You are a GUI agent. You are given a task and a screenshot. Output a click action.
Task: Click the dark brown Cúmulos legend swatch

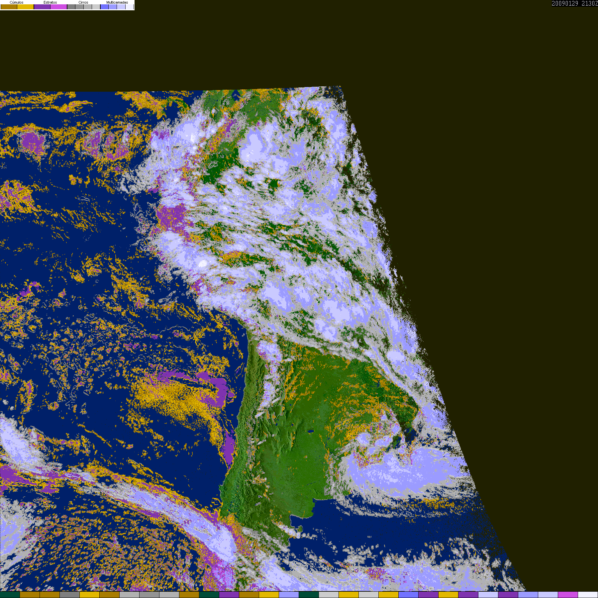point(9,7)
